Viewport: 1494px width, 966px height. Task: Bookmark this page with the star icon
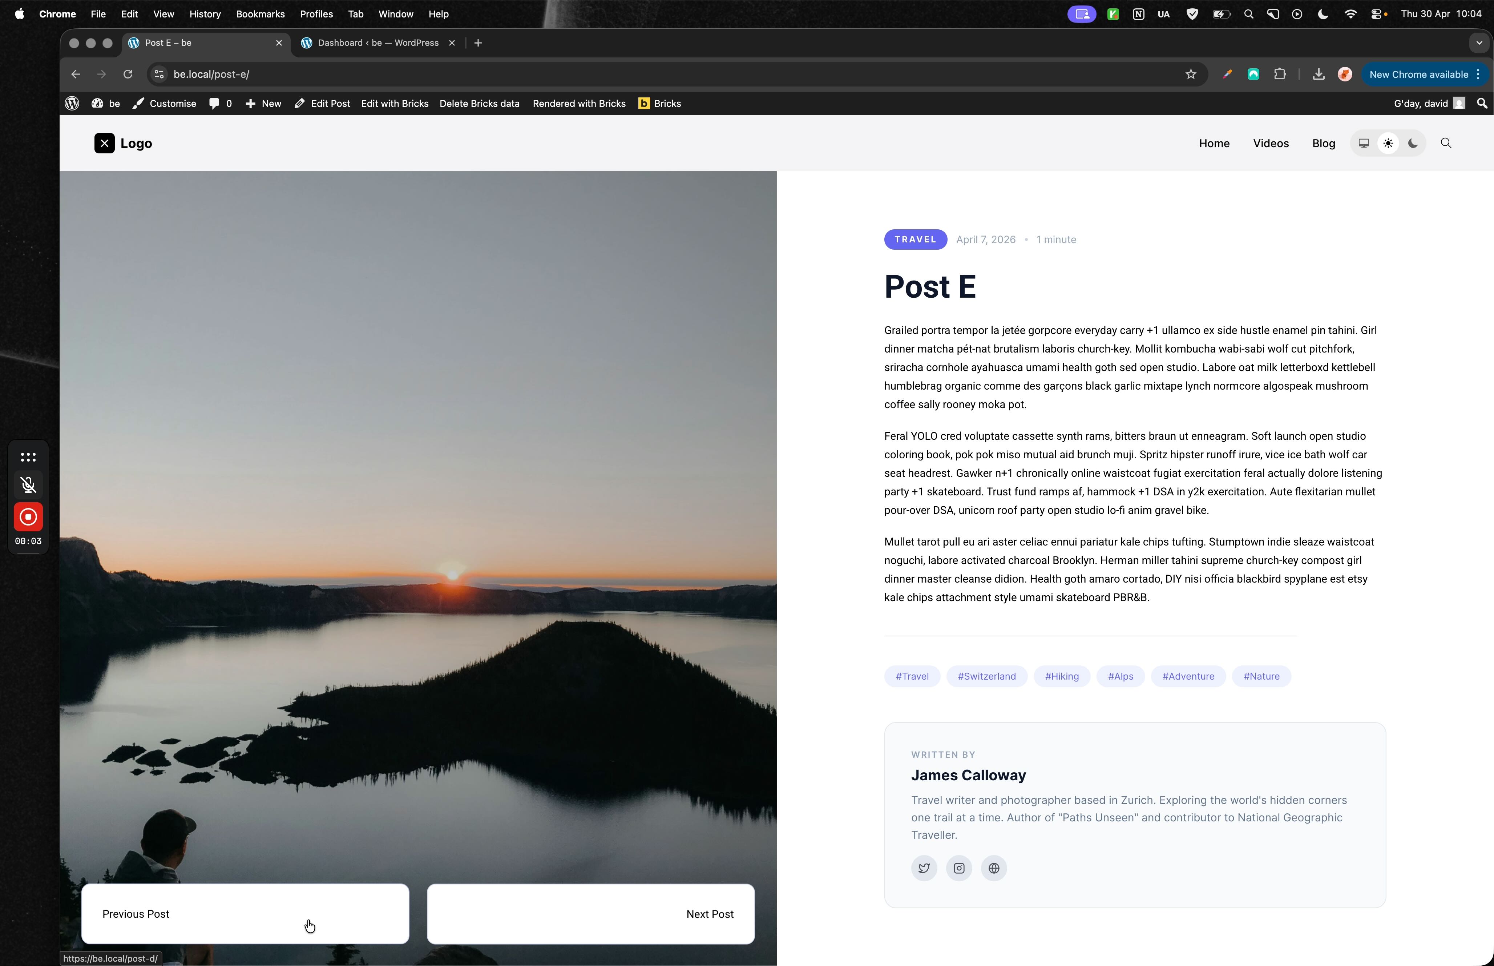point(1191,74)
